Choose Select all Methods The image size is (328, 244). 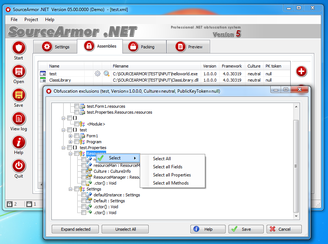click(x=171, y=183)
